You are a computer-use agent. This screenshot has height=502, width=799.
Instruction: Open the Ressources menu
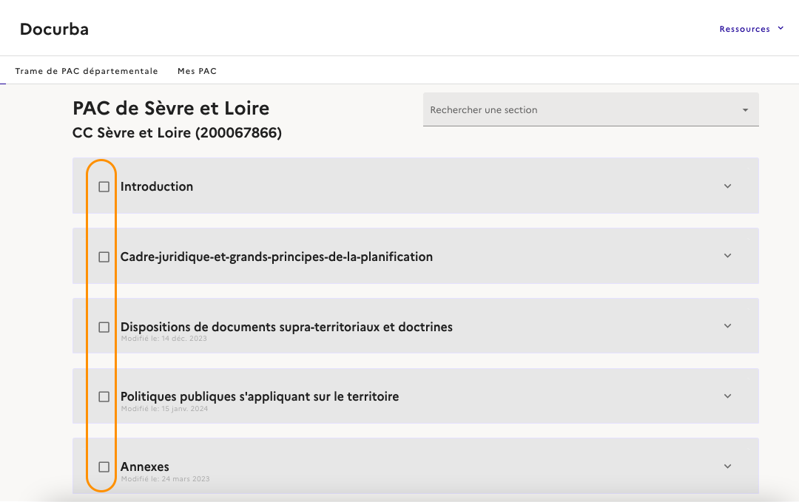(751, 29)
